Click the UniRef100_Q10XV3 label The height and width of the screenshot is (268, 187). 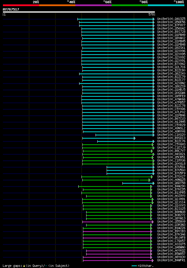tap(171, 206)
